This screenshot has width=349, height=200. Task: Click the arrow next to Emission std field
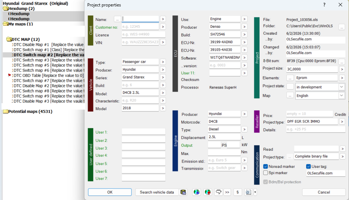(244, 160)
